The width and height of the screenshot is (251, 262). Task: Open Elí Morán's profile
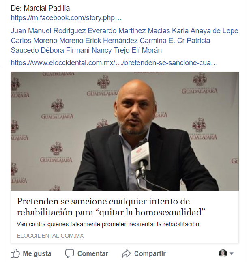(x=146, y=50)
